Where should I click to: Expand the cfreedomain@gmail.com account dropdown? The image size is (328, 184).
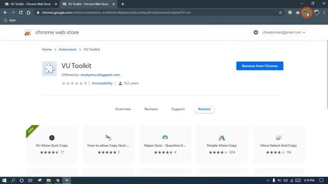coord(283,33)
